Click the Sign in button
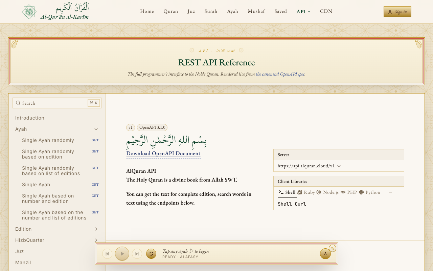Image resolution: width=433 pixels, height=271 pixels. (x=397, y=12)
